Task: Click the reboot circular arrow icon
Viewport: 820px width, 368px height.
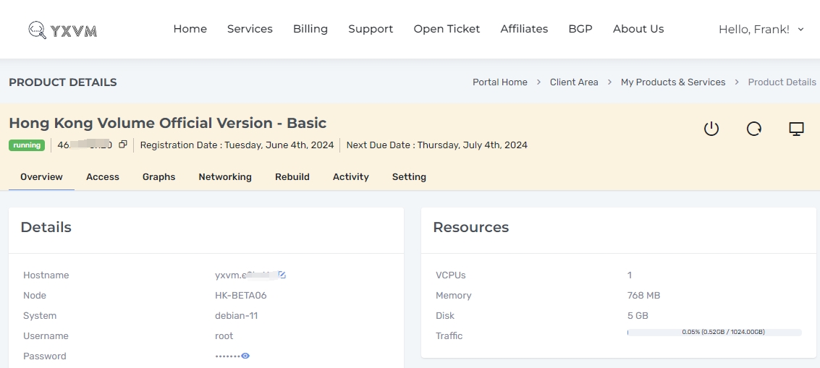Action: (753, 129)
